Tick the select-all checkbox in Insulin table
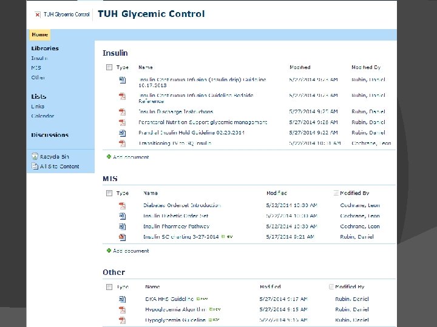 click(109, 67)
